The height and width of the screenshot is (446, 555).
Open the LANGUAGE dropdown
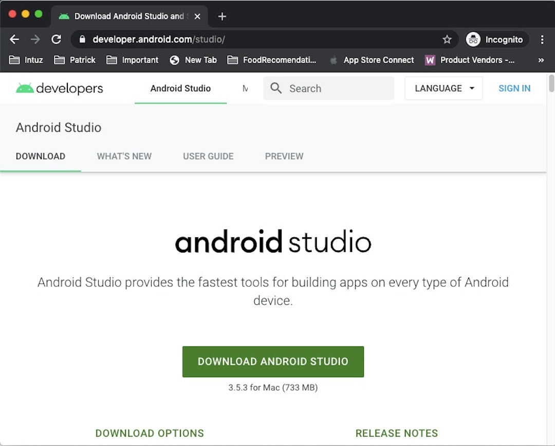coord(443,88)
